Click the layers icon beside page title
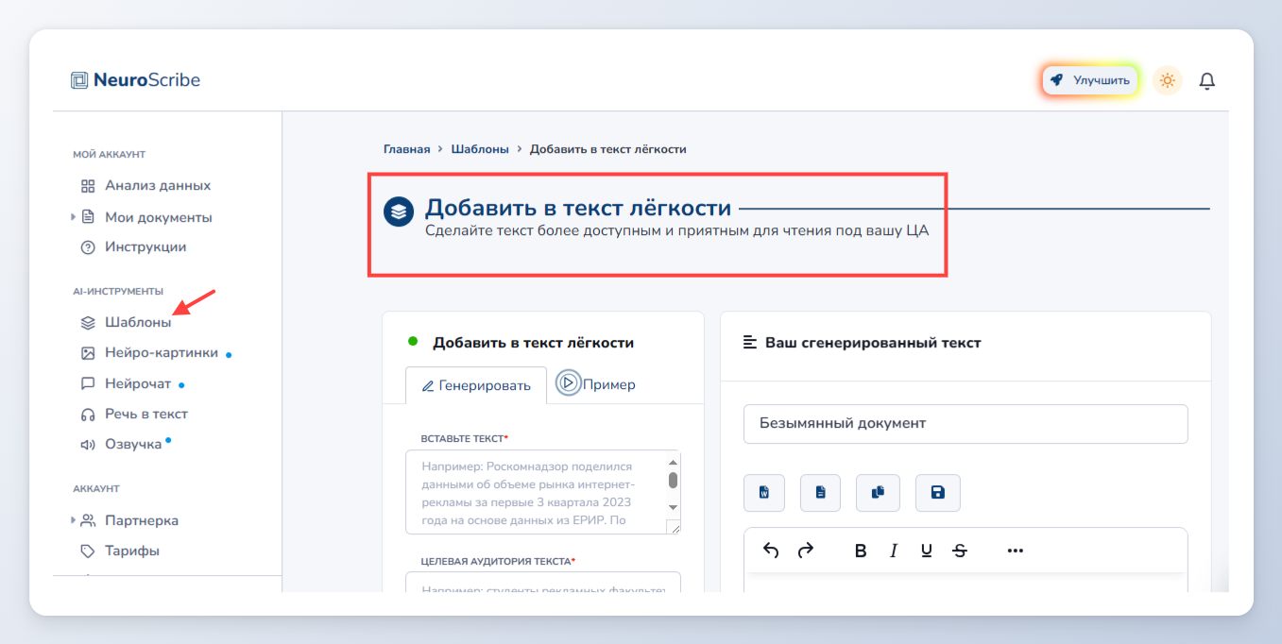This screenshot has width=1282, height=644. click(399, 212)
